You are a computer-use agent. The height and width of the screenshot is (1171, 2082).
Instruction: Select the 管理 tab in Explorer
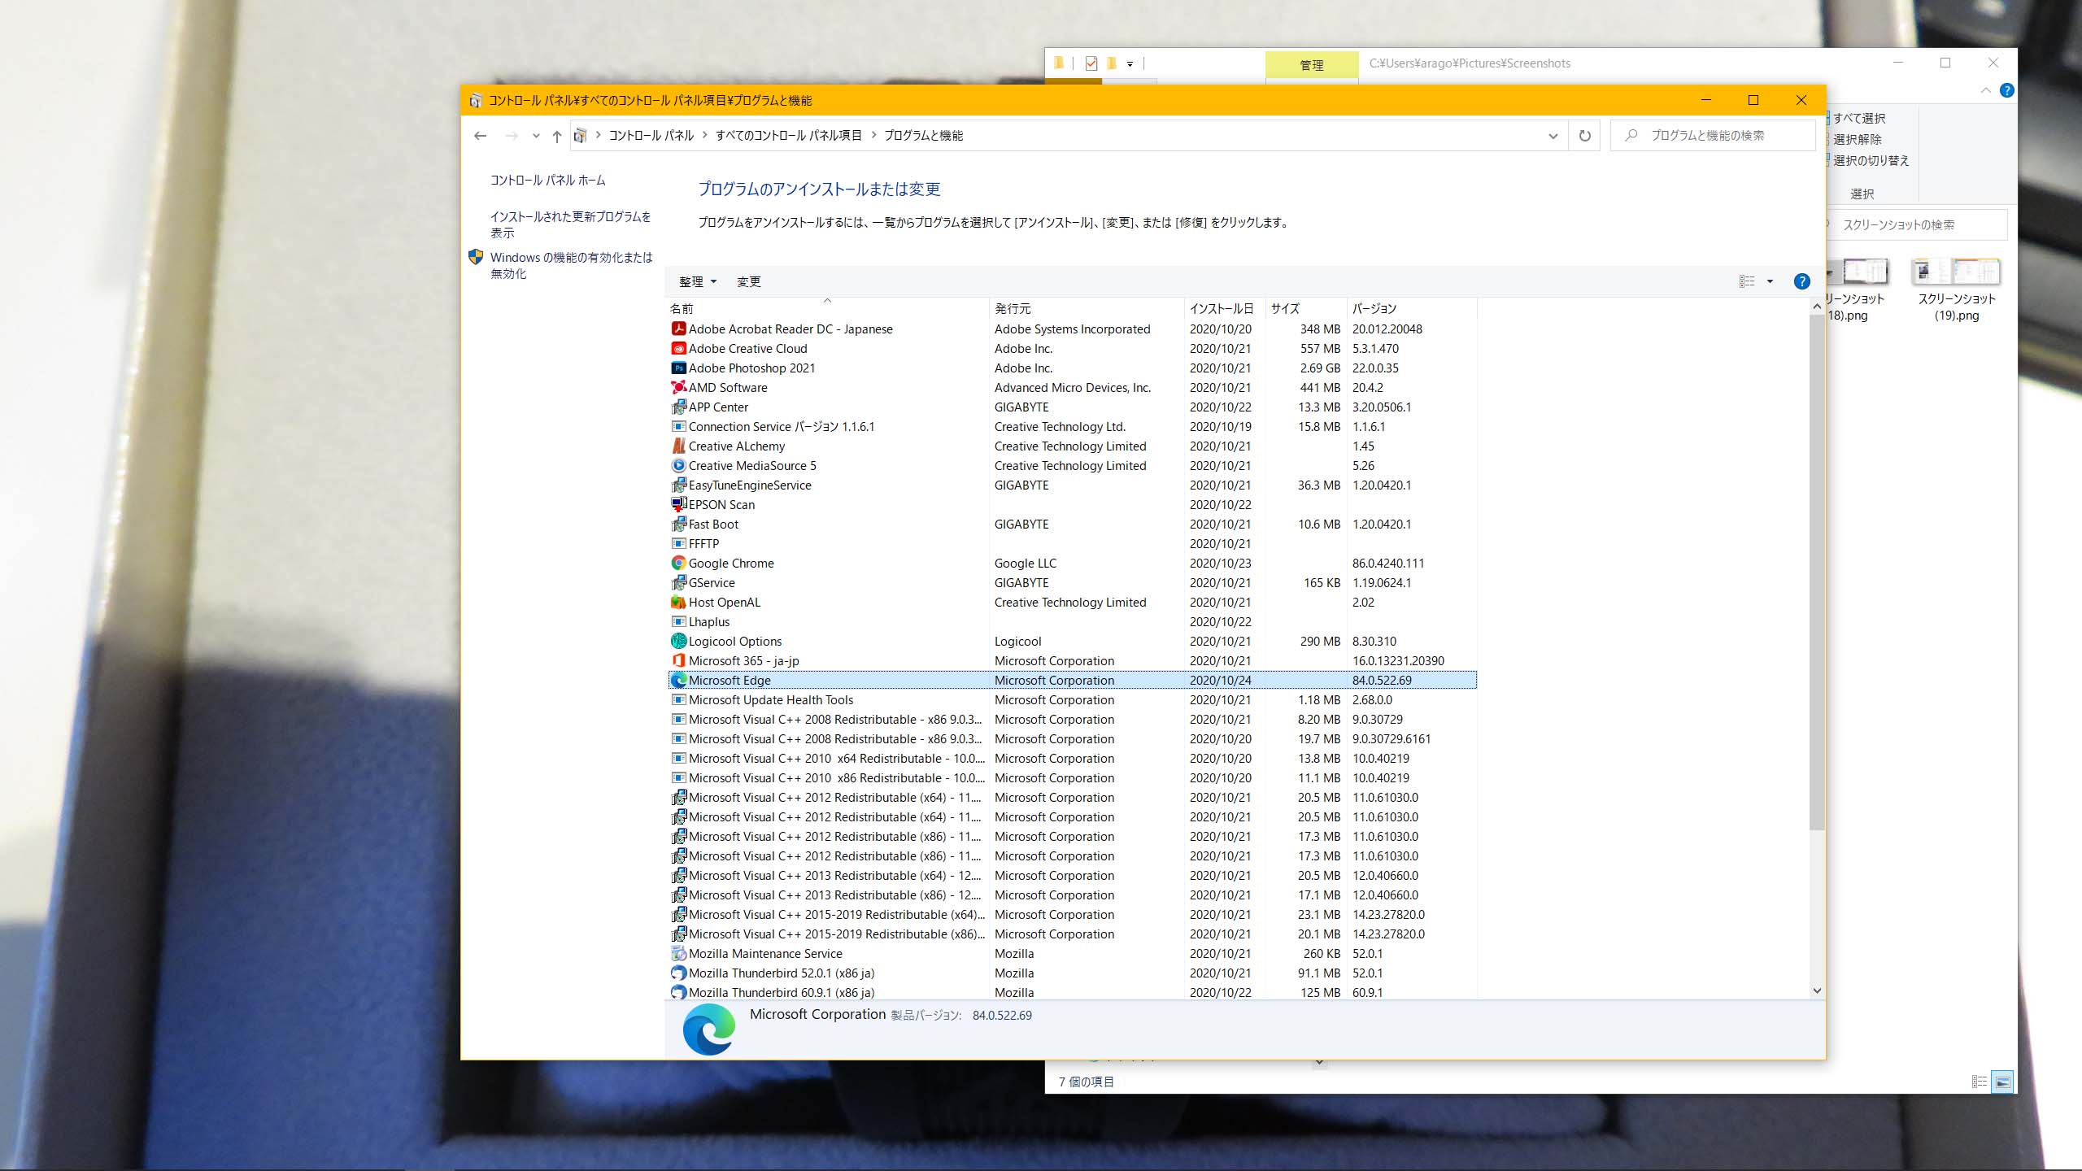pyautogui.click(x=1311, y=64)
